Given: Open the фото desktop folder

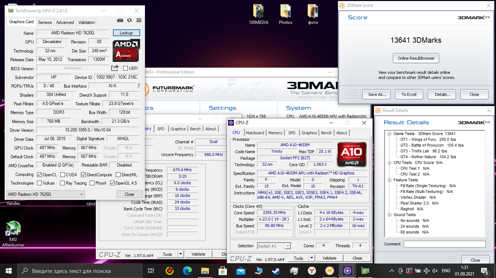Looking at the screenshot, I should click(x=313, y=14).
